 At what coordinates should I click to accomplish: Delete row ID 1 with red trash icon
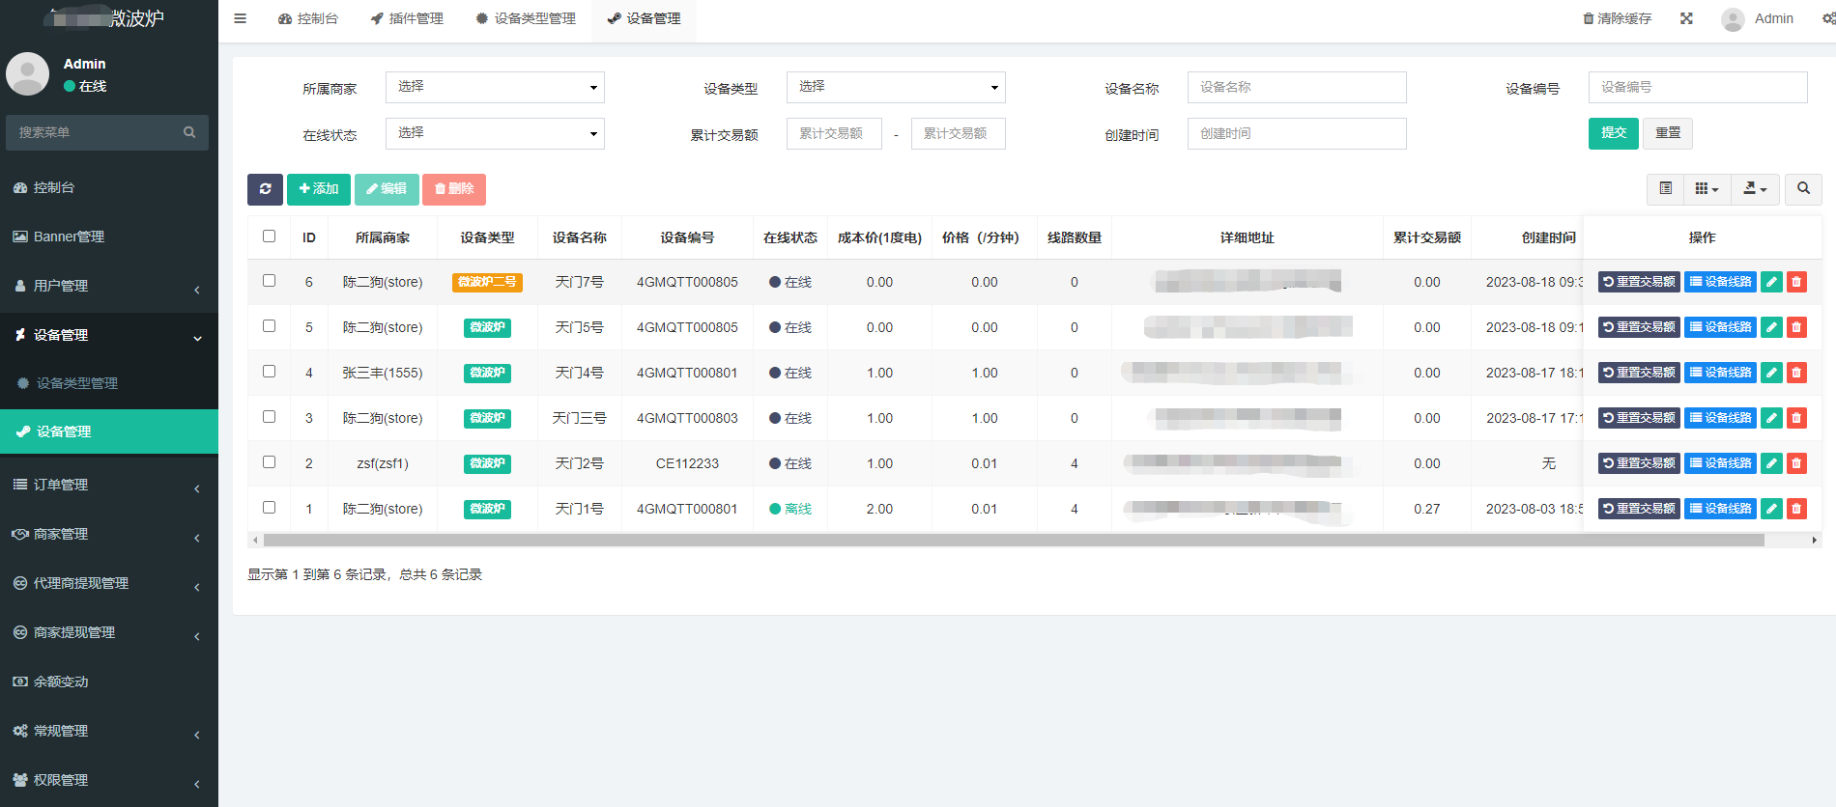point(1796,509)
